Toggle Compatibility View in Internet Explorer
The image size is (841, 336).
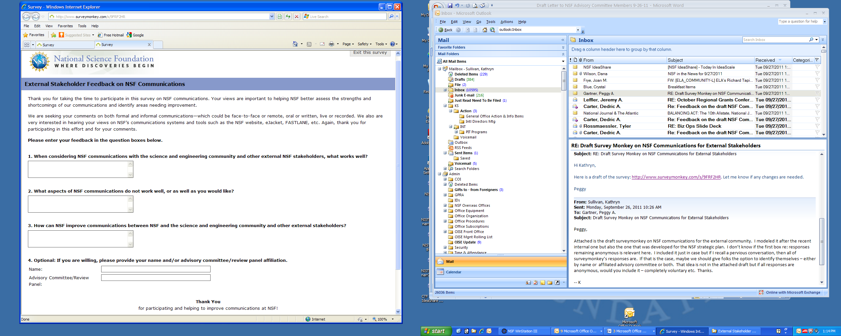(x=280, y=16)
